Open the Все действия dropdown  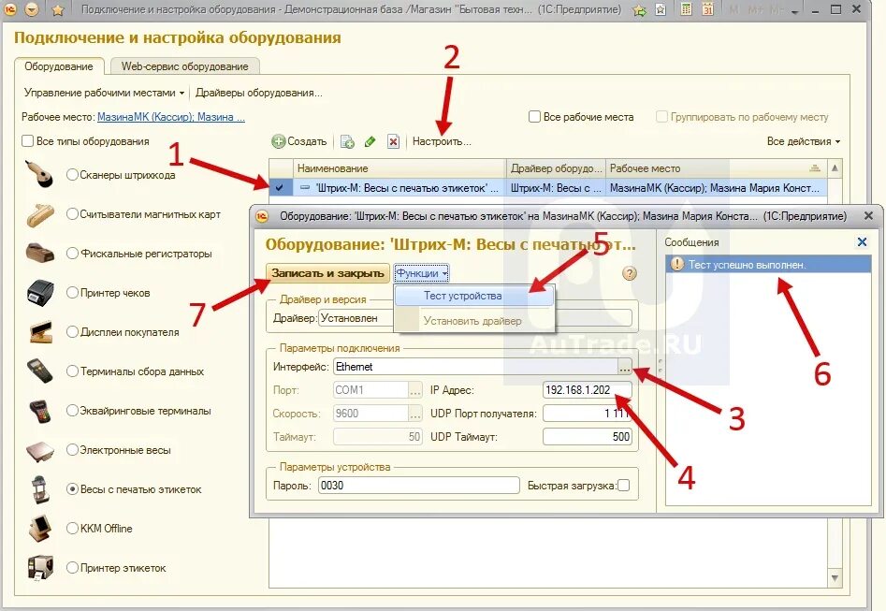pyautogui.click(x=803, y=141)
